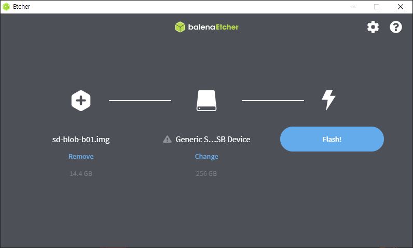Start flashing with the Flash! button
The image size is (413, 248).
[332, 139]
